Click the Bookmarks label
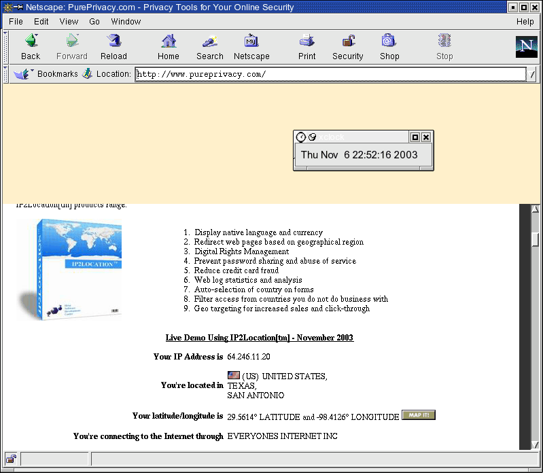Image resolution: width=543 pixels, height=473 pixels. click(58, 74)
